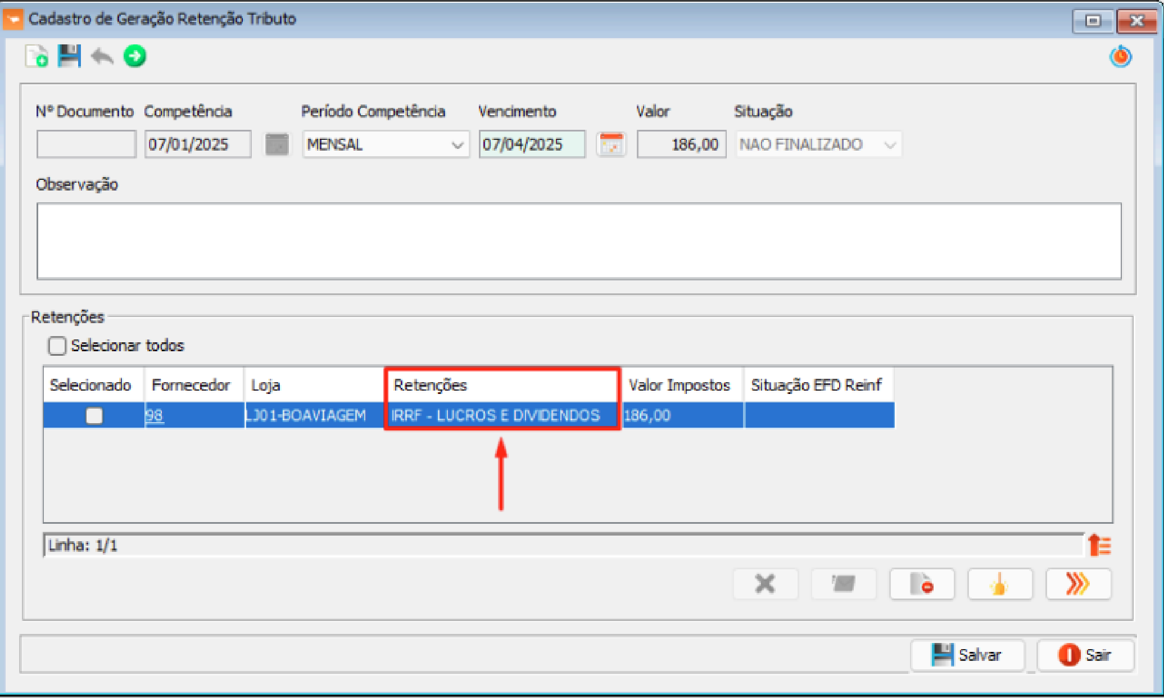Open the Situação NAO FINALIZADO dropdown
1164x698 pixels.
point(889,145)
